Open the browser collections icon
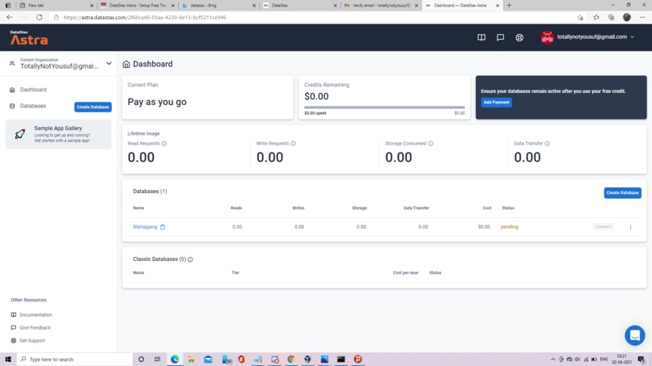 (x=612, y=18)
